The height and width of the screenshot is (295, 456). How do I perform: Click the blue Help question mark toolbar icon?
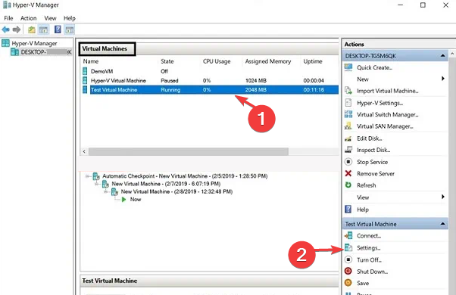58,29
